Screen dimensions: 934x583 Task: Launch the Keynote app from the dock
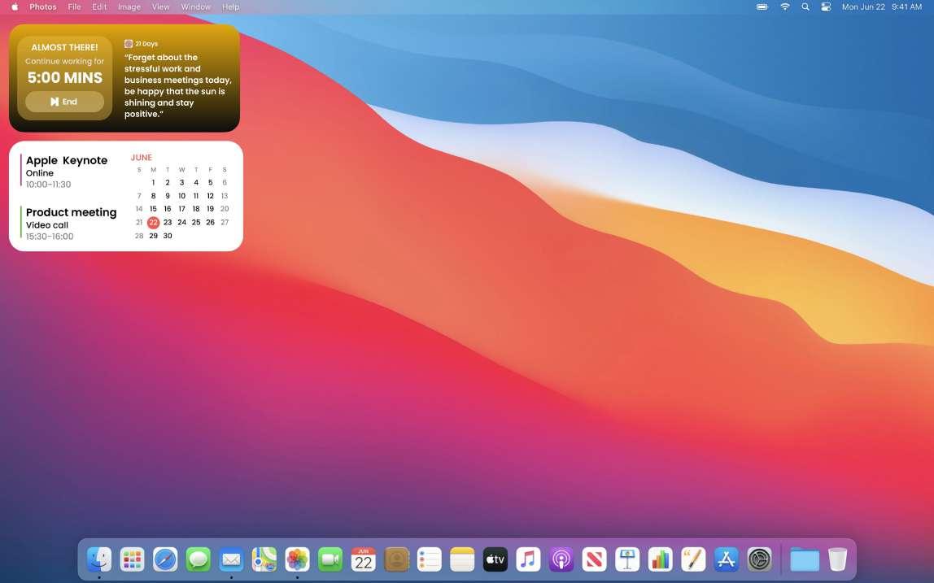click(627, 559)
